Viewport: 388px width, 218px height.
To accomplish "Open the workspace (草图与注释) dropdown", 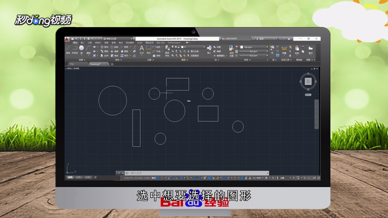I will [x=118, y=39].
